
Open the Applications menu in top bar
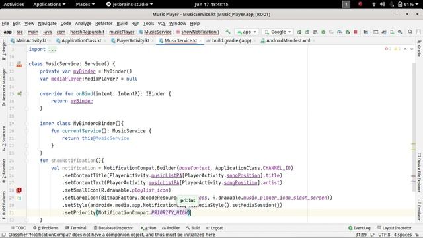point(50,4)
